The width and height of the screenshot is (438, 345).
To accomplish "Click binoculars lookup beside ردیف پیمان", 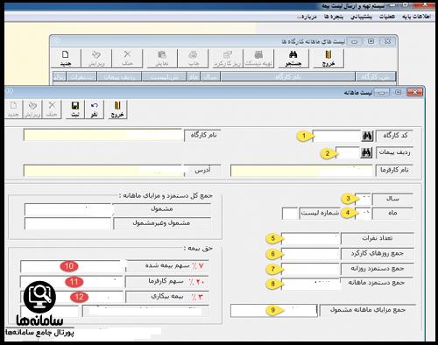I will [366, 152].
